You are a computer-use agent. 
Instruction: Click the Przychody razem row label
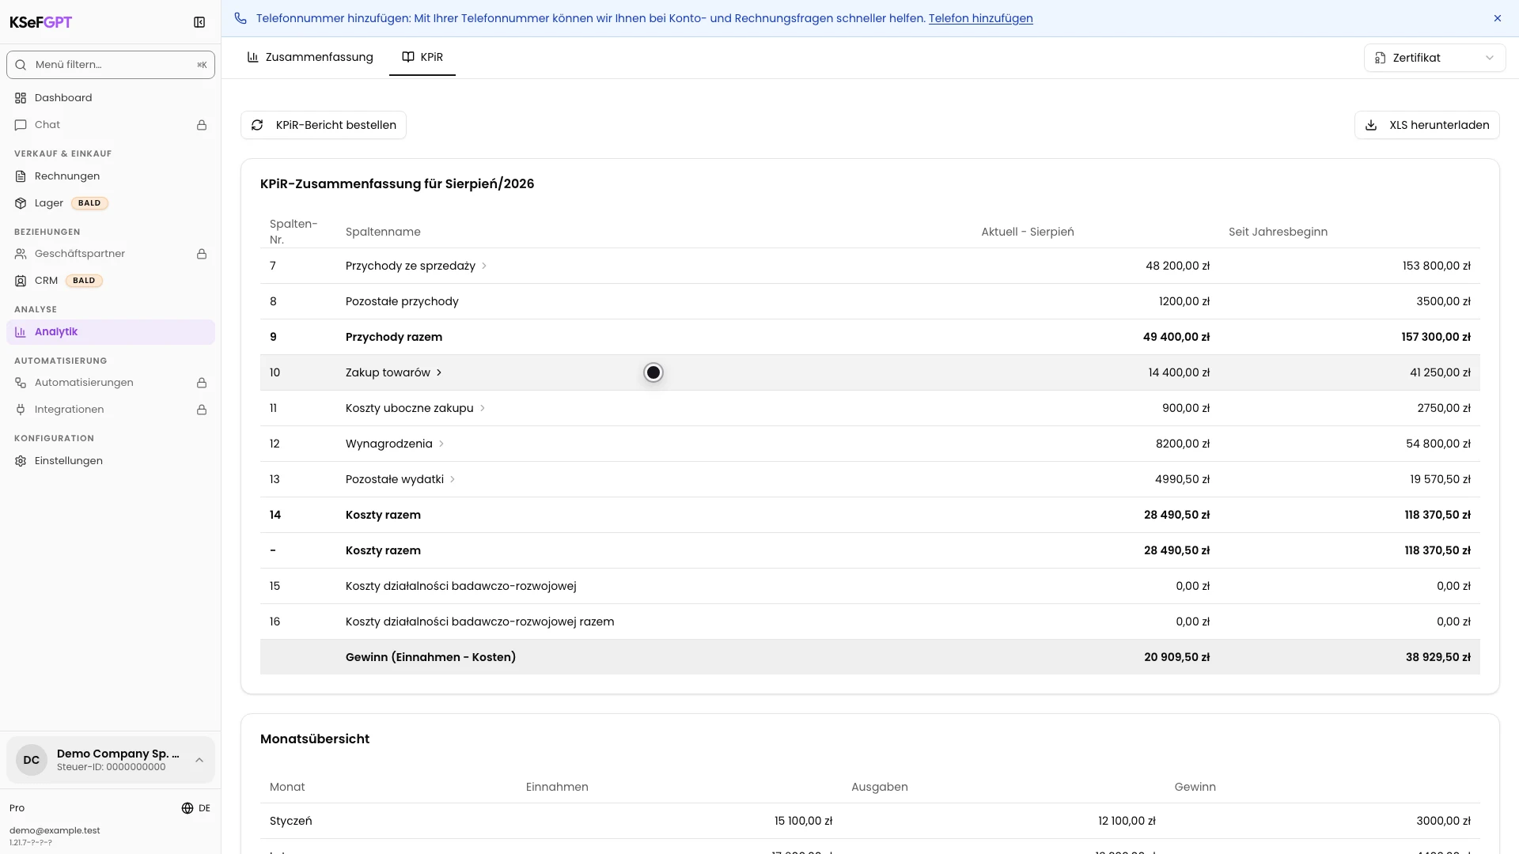coord(394,337)
